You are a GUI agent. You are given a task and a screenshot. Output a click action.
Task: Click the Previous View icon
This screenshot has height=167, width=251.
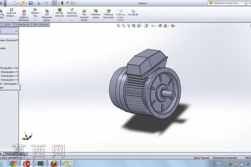128,25
